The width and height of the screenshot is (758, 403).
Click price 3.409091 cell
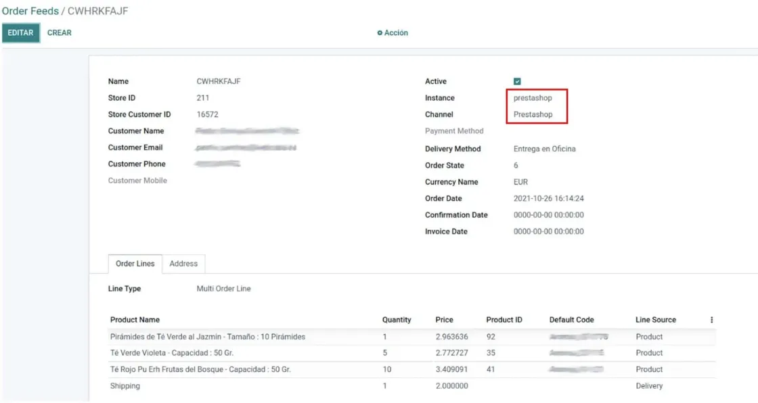tap(451, 370)
